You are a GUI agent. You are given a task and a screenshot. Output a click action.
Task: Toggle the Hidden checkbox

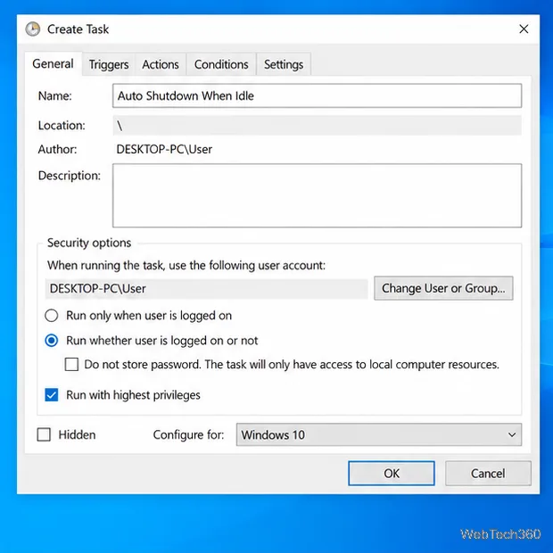tap(44, 434)
